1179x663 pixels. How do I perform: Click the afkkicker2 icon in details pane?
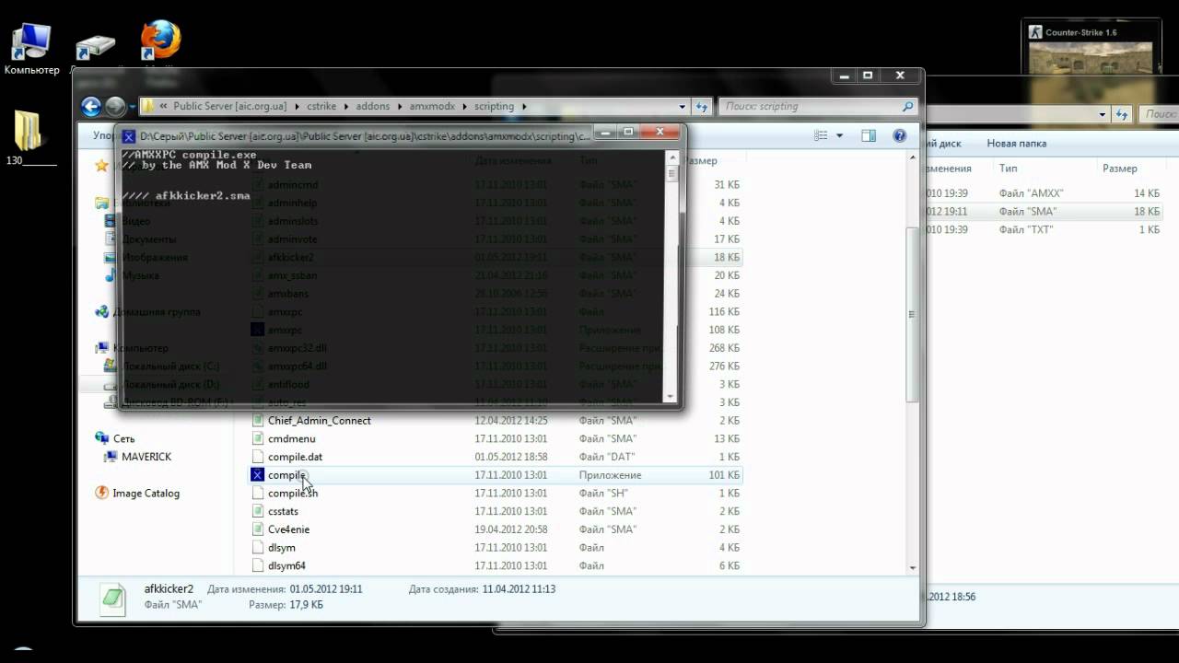(x=113, y=599)
